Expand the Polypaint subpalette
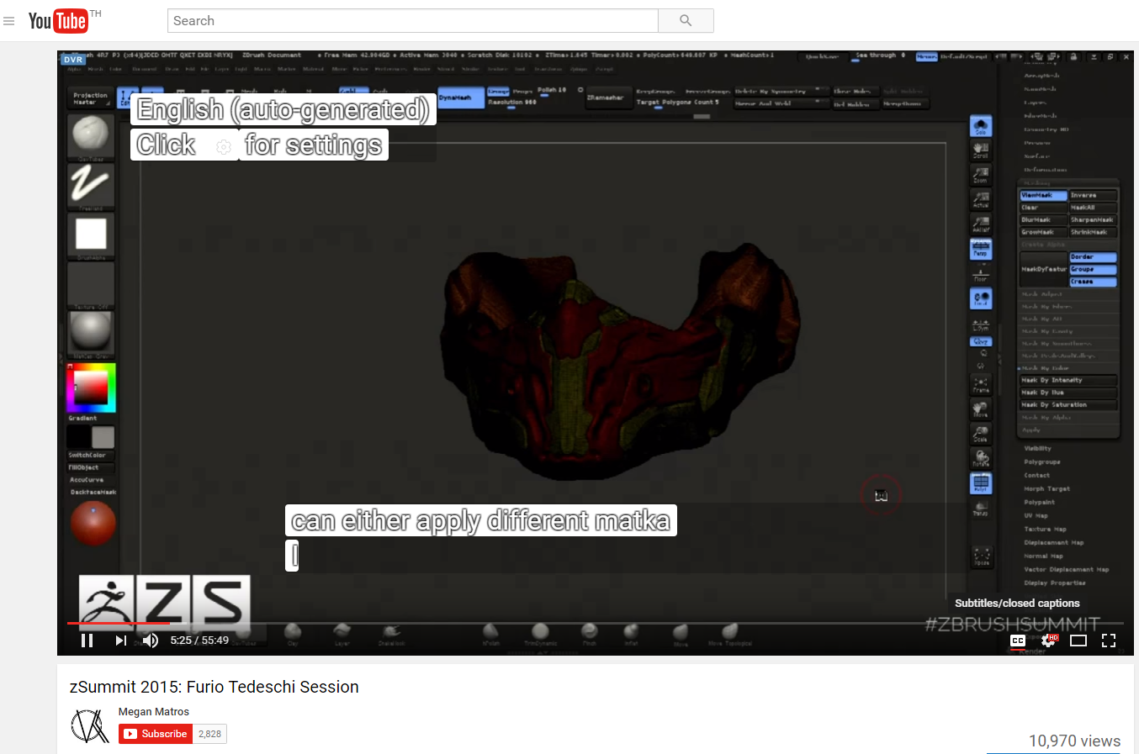 tap(1039, 503)
